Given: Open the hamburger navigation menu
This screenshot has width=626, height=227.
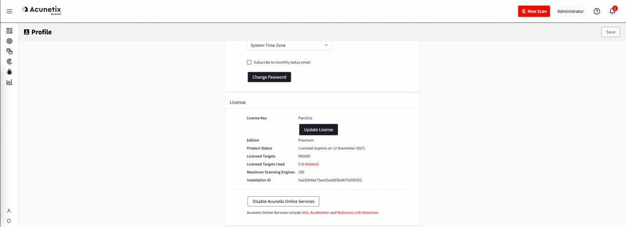Looking at the screenshot, I should (x=9, y=11).
